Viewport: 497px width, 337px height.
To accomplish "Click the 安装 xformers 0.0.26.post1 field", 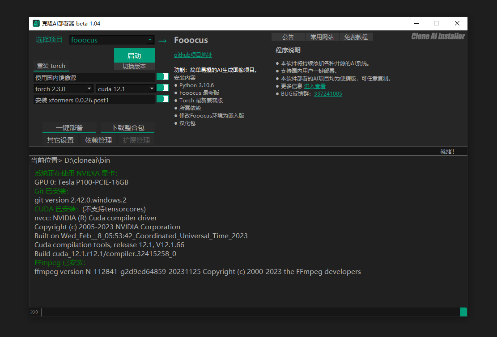I will 94,100.
